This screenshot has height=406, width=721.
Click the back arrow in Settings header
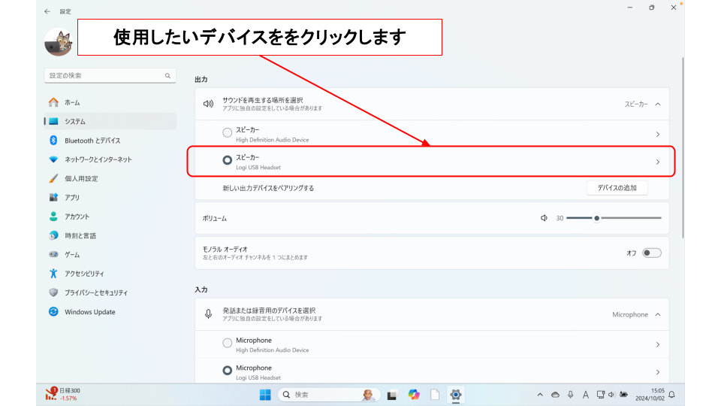[48, 11]
